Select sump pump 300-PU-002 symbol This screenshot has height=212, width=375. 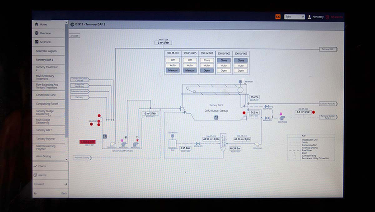[136, 144]
